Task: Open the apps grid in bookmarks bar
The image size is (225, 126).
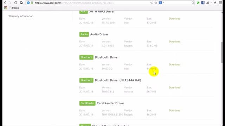Action: pos(6,8)
